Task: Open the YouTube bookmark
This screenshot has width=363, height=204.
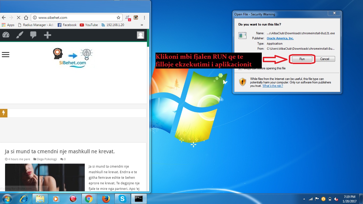Action: [89, 25]
